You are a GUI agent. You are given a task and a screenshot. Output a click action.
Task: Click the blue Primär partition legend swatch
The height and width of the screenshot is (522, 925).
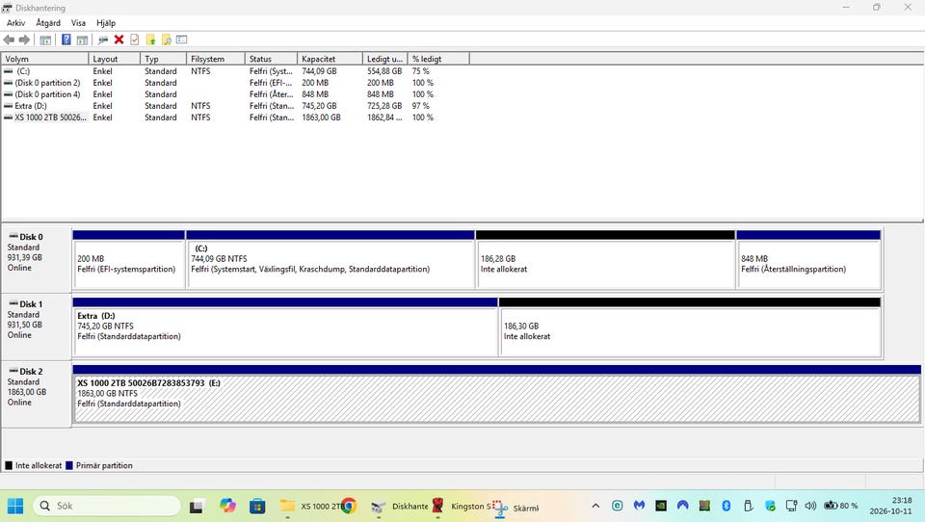(x=69, y=465)
